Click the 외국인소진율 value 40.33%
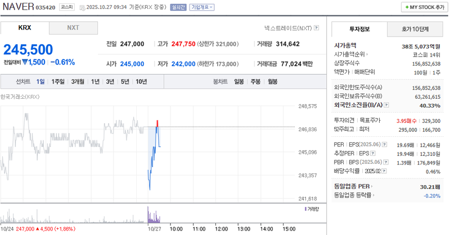The image size is (450, 235). (x=430, y=105)
